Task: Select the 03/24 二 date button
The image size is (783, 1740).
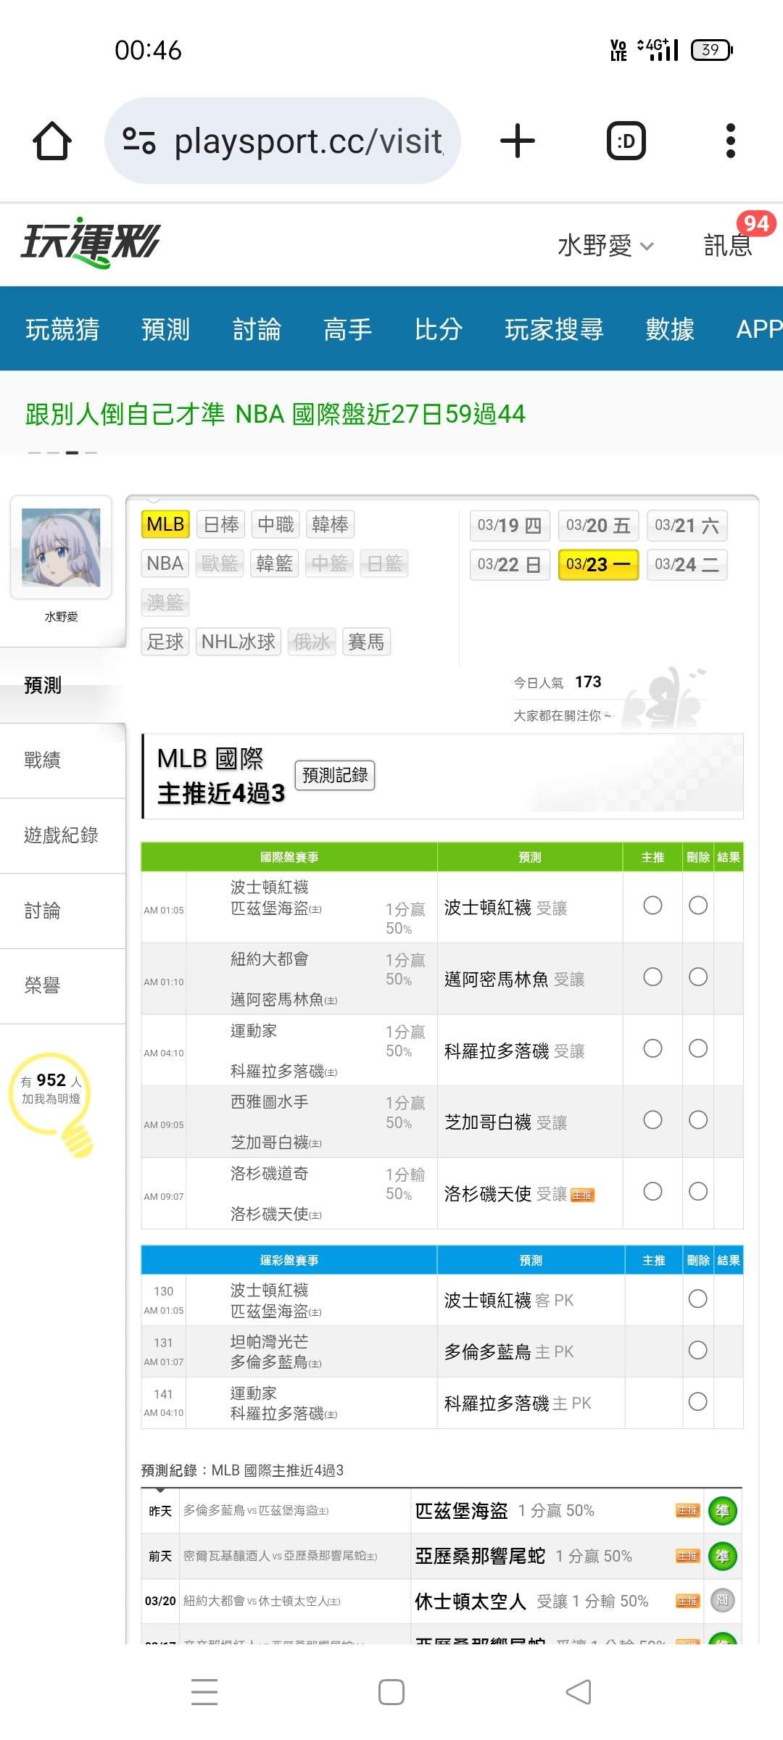Action: coord(687,565)
